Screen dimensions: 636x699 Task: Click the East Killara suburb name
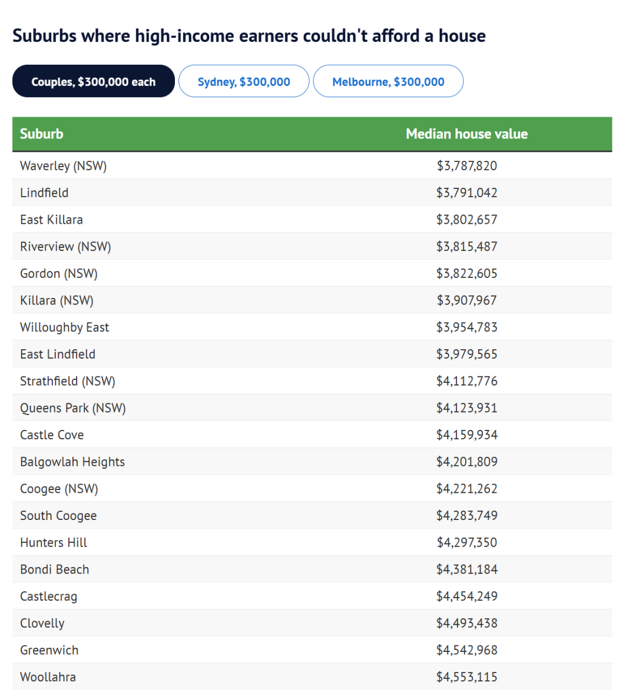52,220
